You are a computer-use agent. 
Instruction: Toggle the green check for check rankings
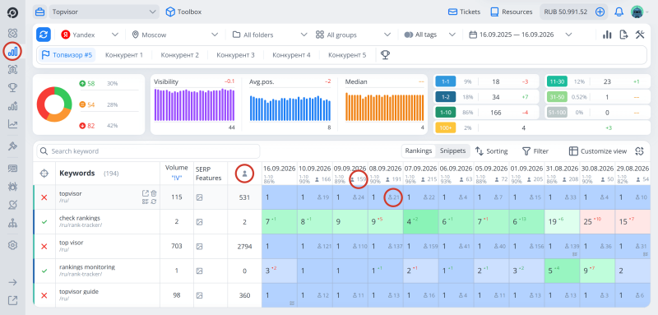coord(44,222)
